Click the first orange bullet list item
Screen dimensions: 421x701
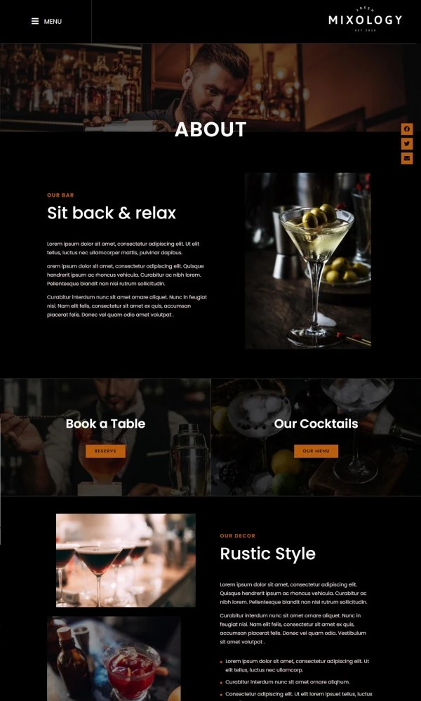pos(295,665)
